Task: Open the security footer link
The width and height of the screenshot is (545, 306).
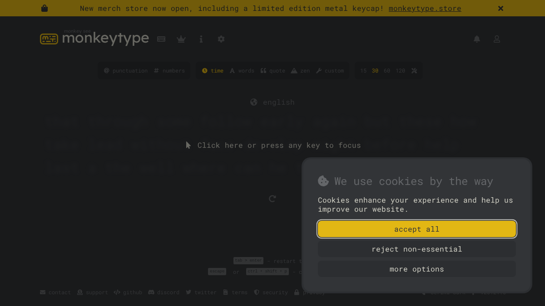Action: pos(271,292)
